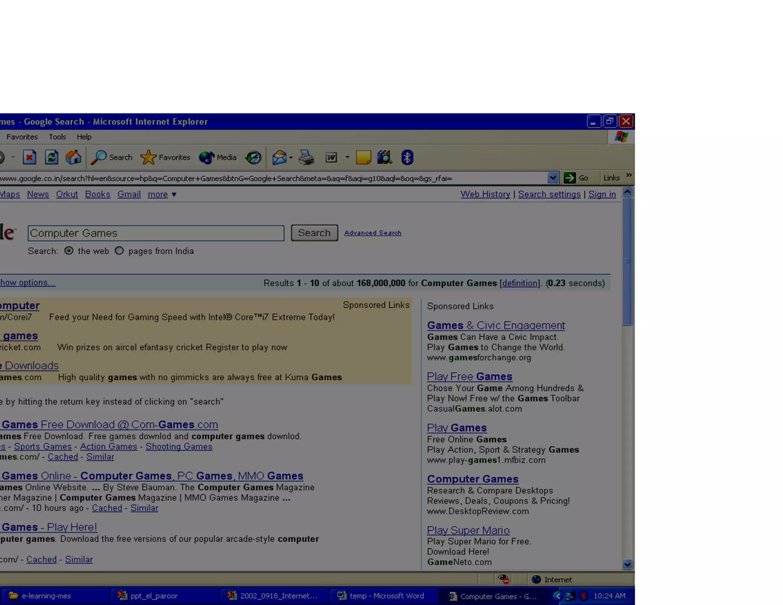This screenshot has height=605, width=783.
Task: Click the vertical scrollbar down arrow
Action: pos(627,564)
